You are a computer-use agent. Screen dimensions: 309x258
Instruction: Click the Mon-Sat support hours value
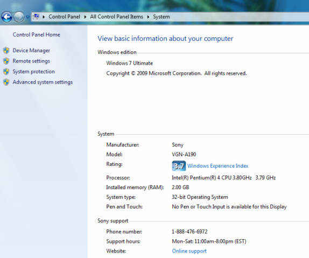point(209,241)
